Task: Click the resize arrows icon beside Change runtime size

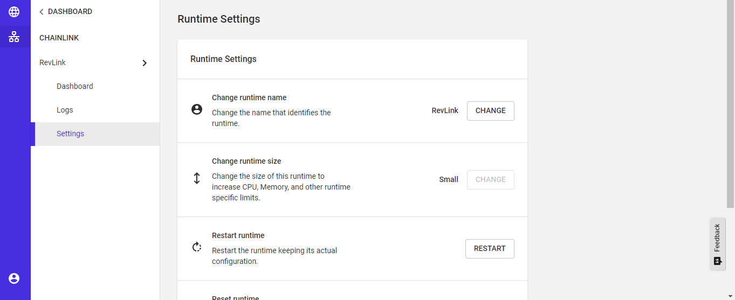Action: tap(197, 178)
